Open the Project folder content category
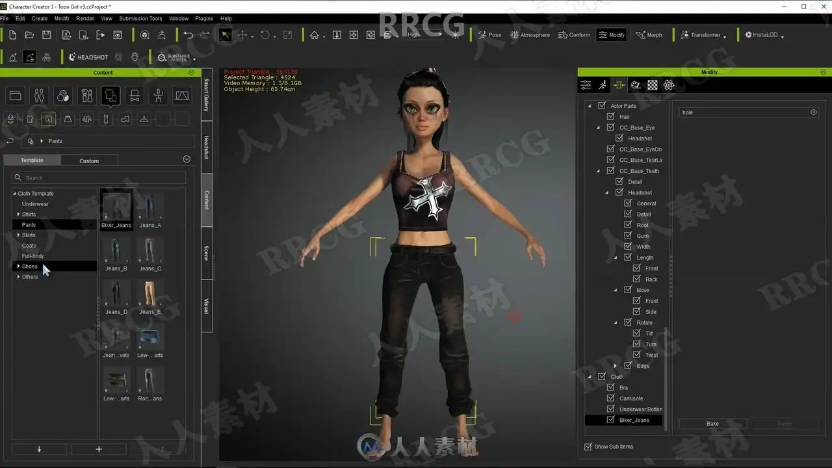832x468 pixels. pos(15,96)
